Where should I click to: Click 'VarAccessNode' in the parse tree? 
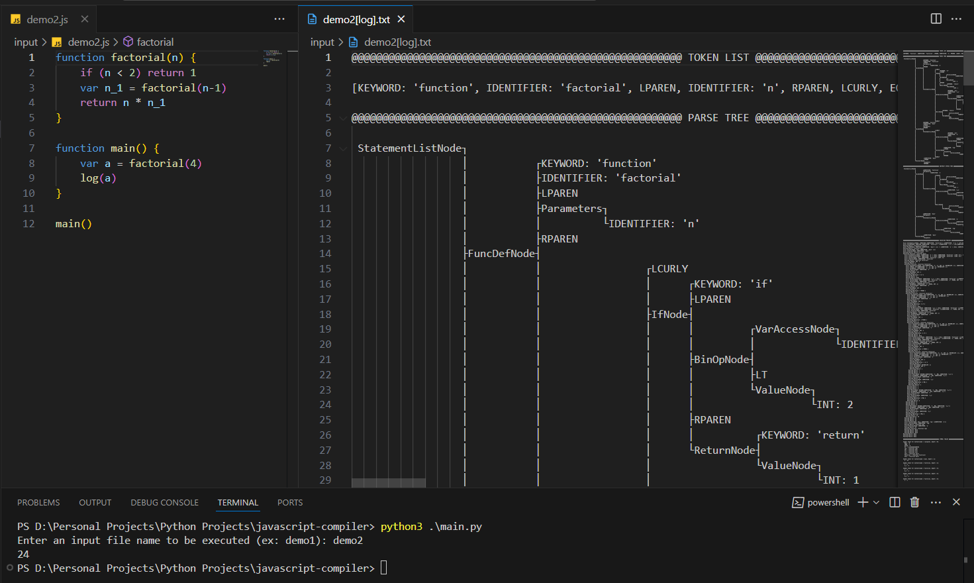coord(795,329)
